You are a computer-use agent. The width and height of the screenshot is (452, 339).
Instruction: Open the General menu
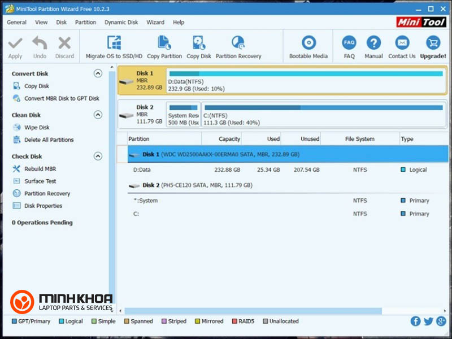point(16,22)
